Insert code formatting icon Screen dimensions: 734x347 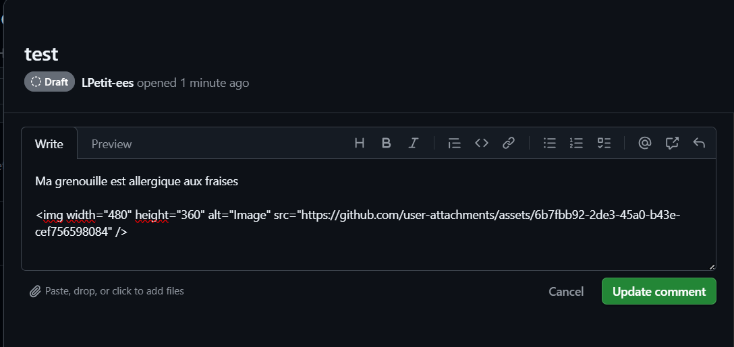click(482, 143)
